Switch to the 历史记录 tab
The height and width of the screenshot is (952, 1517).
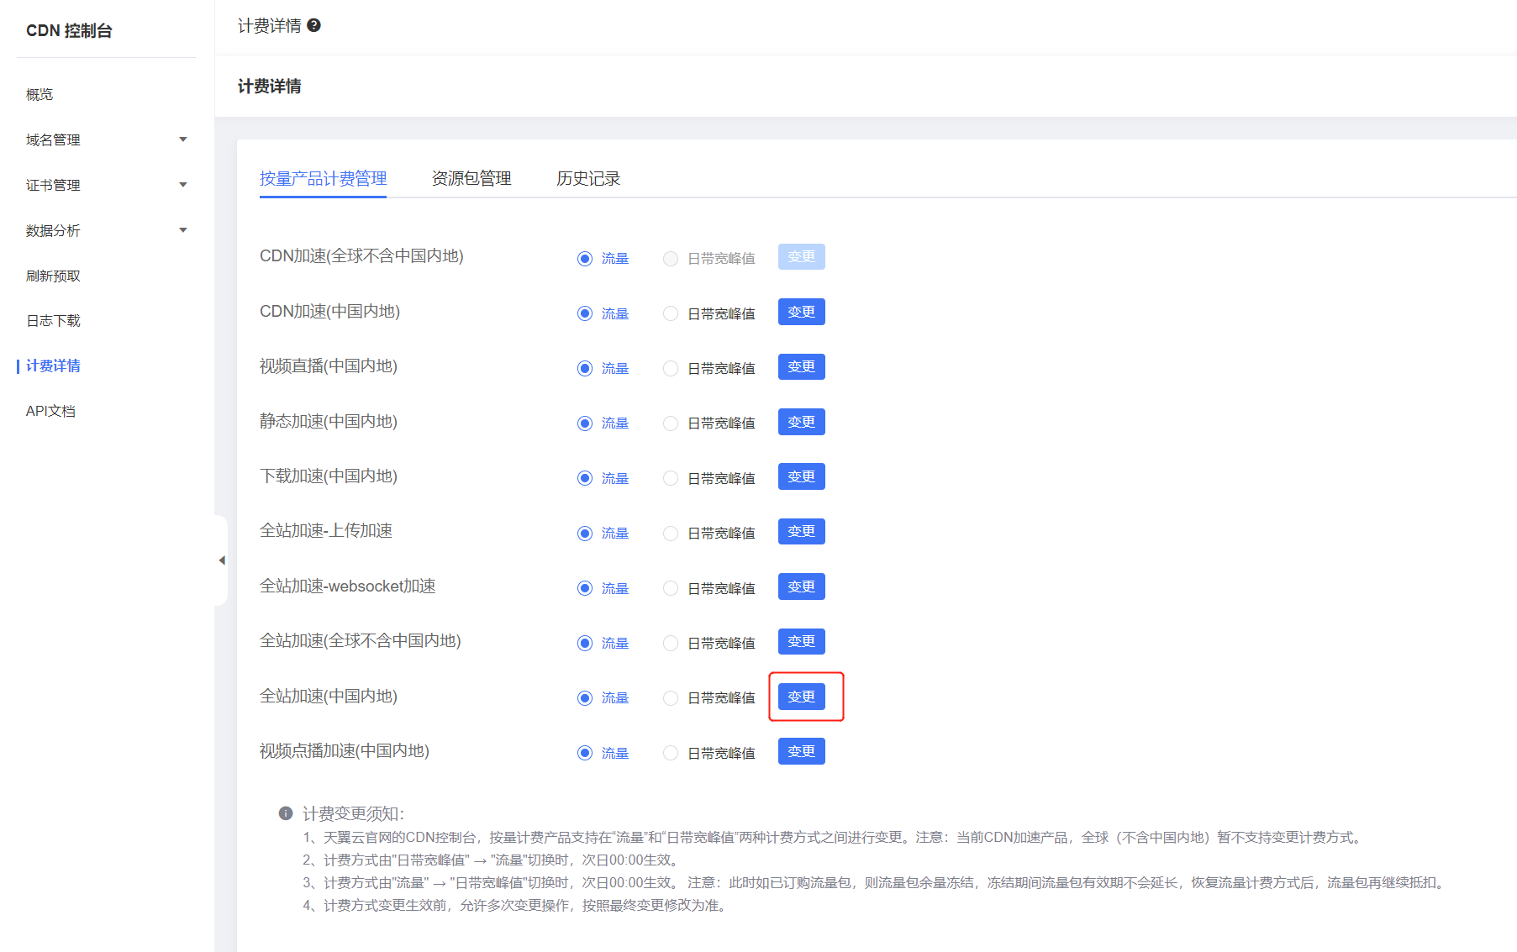[588, 178]
